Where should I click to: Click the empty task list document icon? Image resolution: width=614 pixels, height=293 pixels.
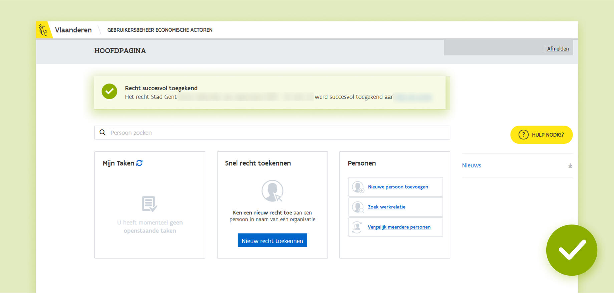149,204
